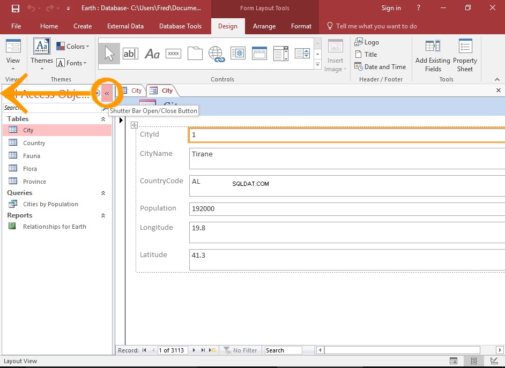This screenshot has height=368, width=505.
Task: Open the Themes gallery
Action: click(42, 54)
